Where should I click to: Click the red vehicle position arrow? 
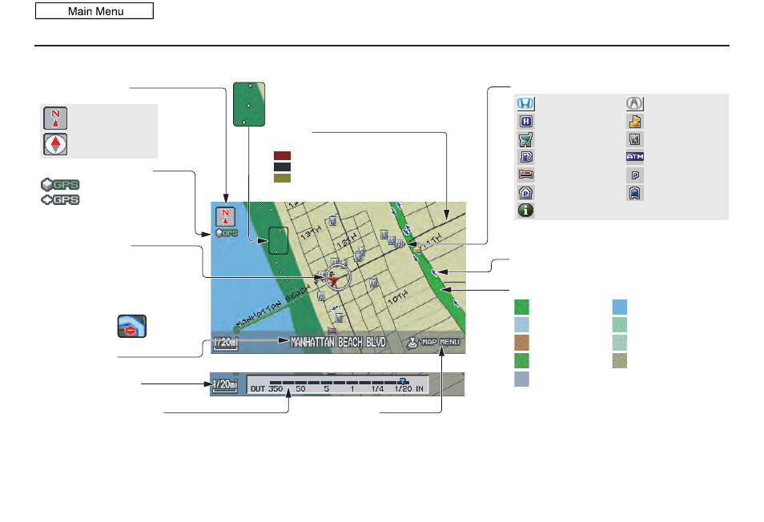[x=334, y=280]
